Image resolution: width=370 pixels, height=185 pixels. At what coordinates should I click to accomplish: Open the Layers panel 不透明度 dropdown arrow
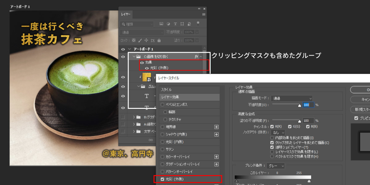[197, 32]
